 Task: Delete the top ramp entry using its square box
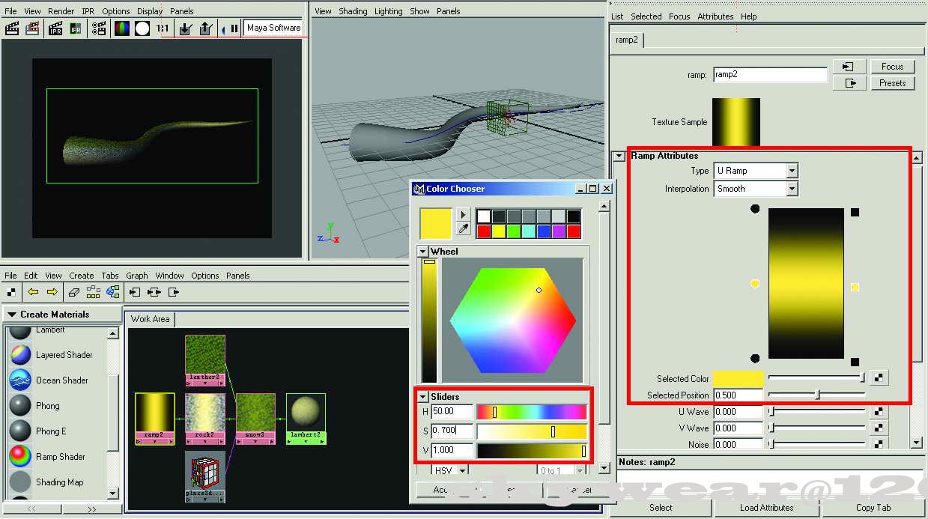855,212
